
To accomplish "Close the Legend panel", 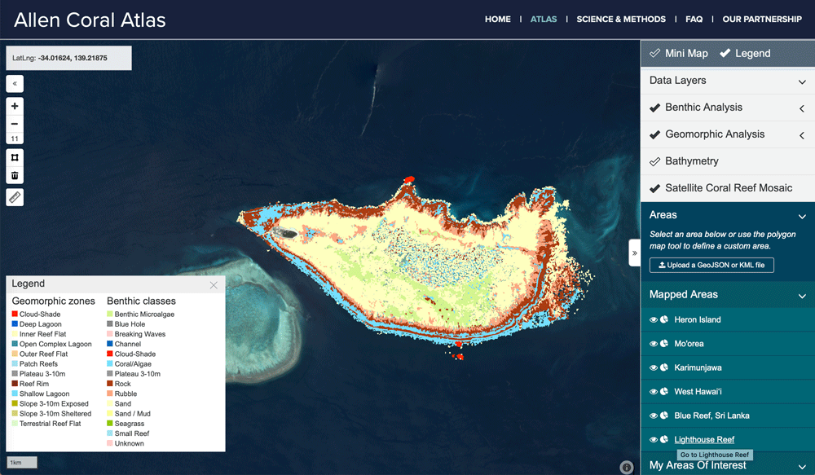I will [x=214, y=285].
